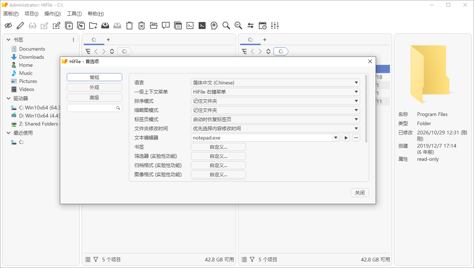This screenshot has width=474, height=268.
Task: Open the 语言 language dropdown
Action: tap(275, 83)
